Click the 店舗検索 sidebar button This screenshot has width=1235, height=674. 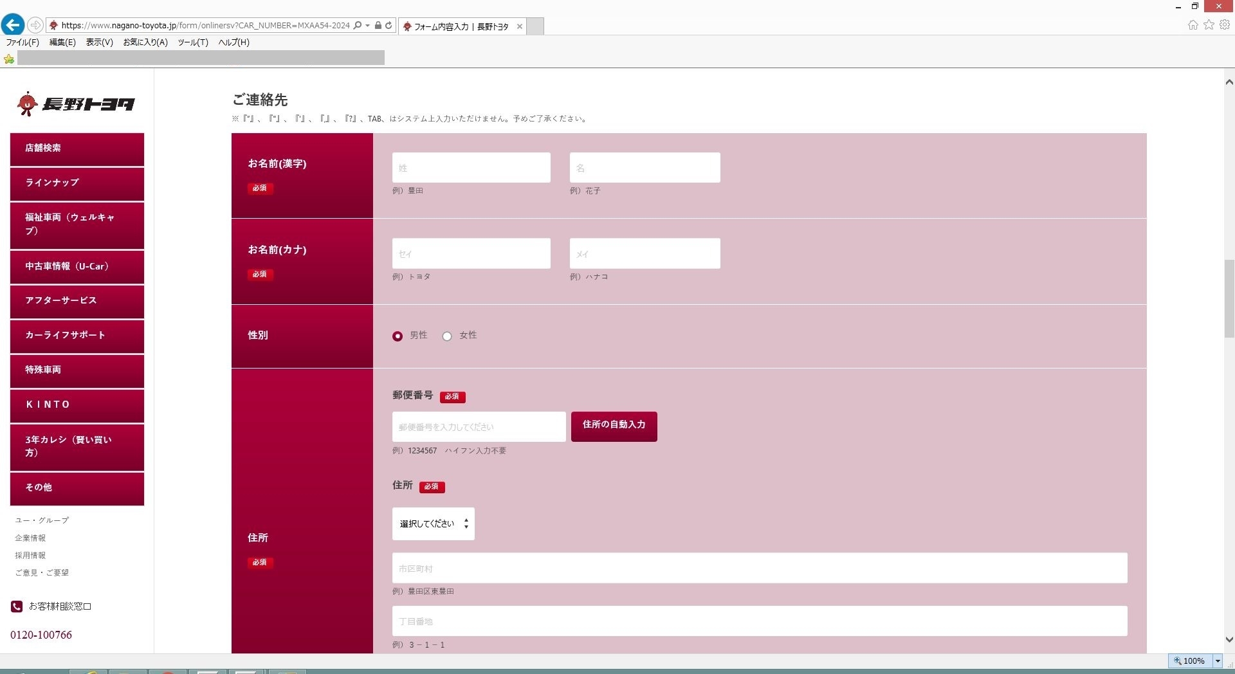77,149
